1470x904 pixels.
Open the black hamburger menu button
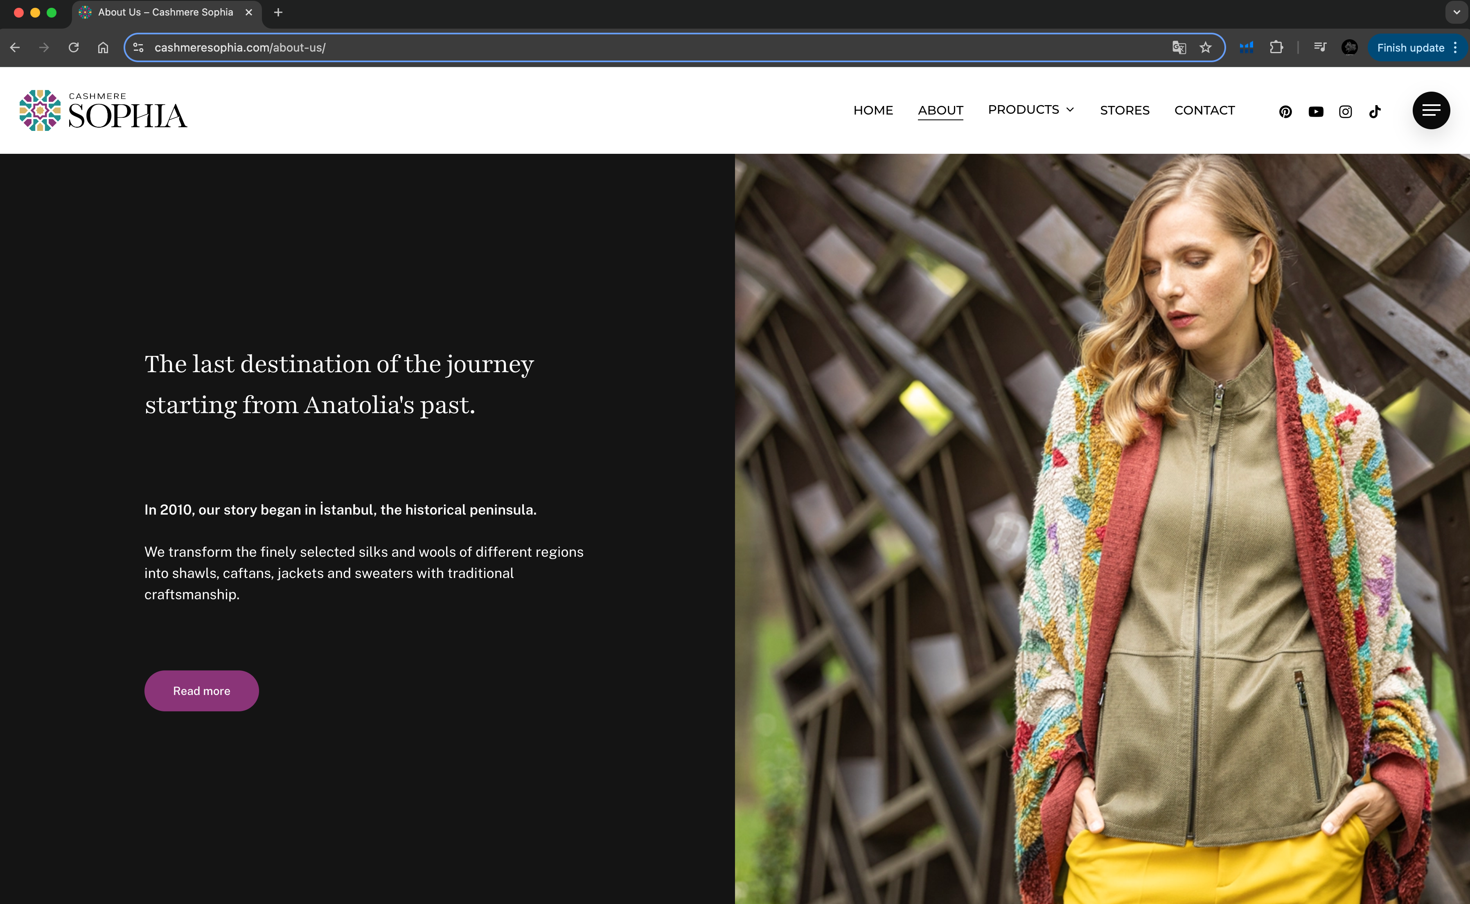1431,110
